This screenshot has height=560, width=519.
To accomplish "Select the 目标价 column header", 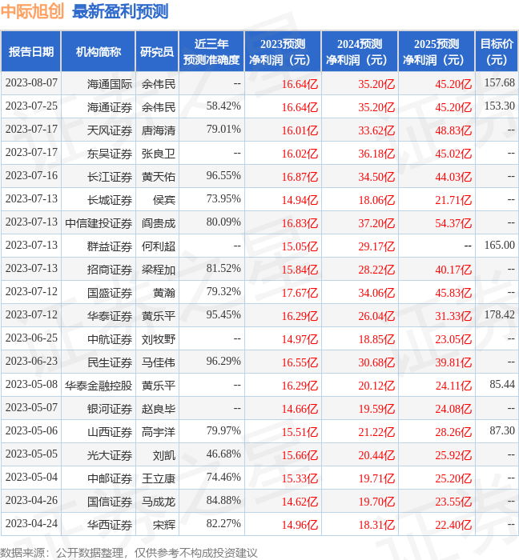I will [x=497, y=51].
